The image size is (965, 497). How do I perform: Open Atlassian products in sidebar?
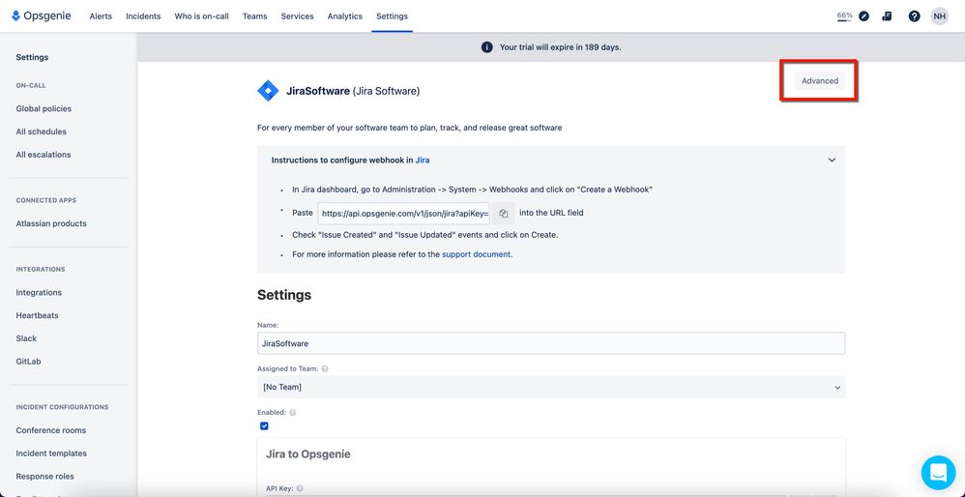(x=51, y=224)
